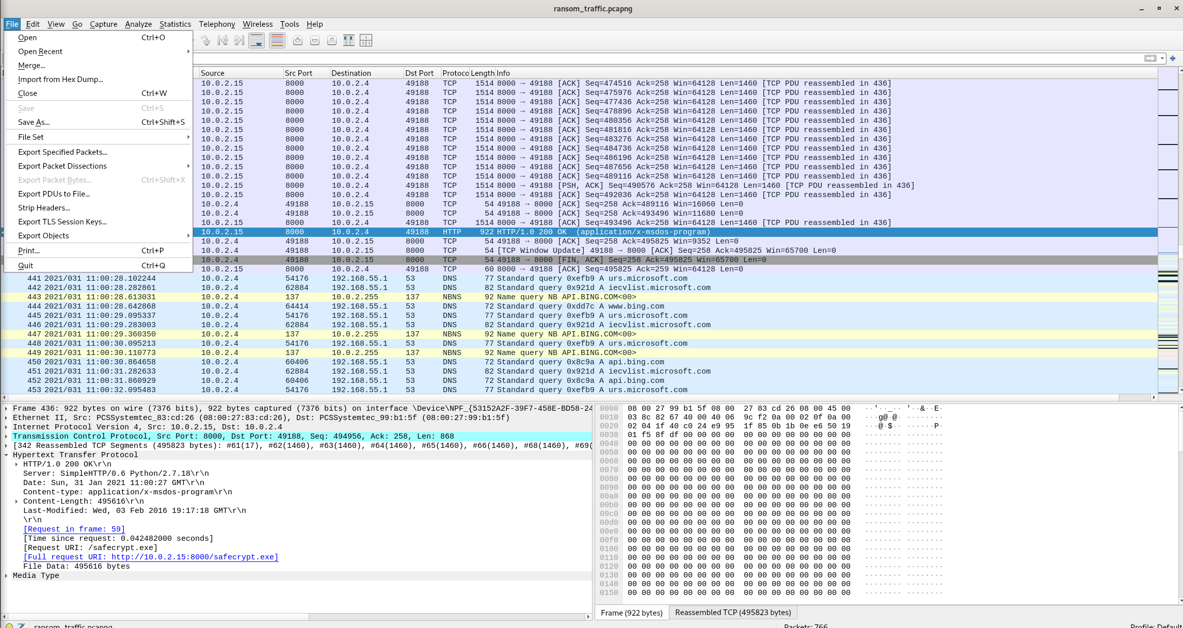Expand Internet Protocol Version 4 row

tap(6, 427)
